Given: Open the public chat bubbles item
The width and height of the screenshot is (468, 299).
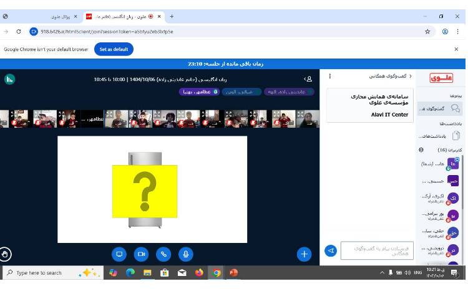Looking at the screenshot, I should pos(440,108).
